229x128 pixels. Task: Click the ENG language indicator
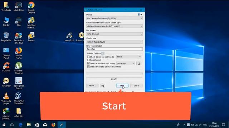[x=205, y=125]
